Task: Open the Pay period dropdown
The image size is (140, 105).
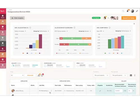Action: point(119,75)
